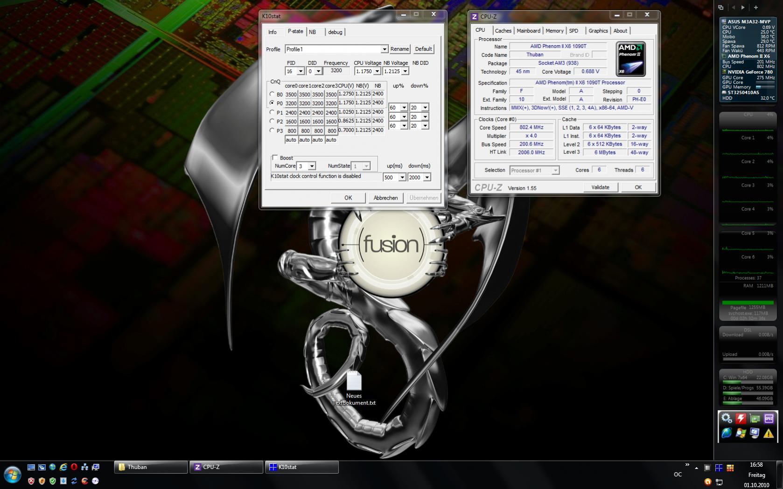Screen dimensions: 783x489
Task: Launch Internet Explorer from the quick launch
Action: coord(63,467)
